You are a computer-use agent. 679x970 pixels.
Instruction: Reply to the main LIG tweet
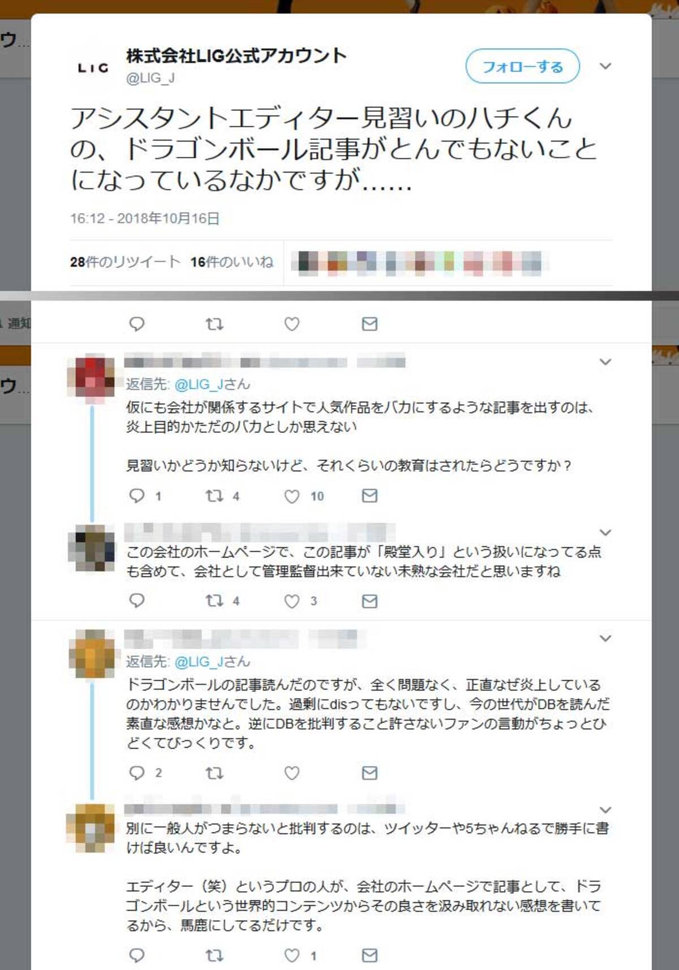pyautogui.click(x=137, y=324)
